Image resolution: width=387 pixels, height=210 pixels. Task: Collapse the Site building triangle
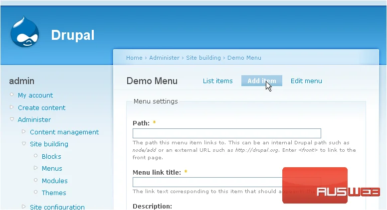pos(24,143)
